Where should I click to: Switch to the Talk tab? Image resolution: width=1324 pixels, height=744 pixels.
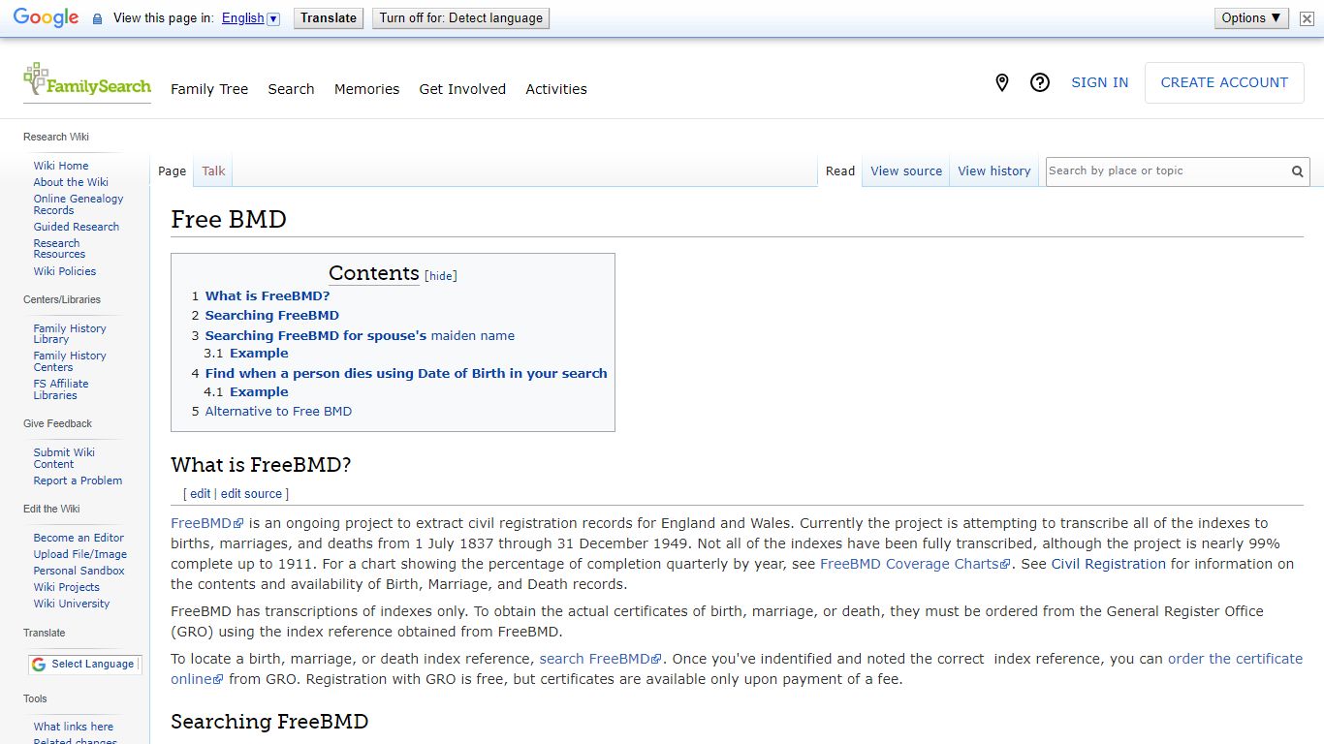coord(213,171)
